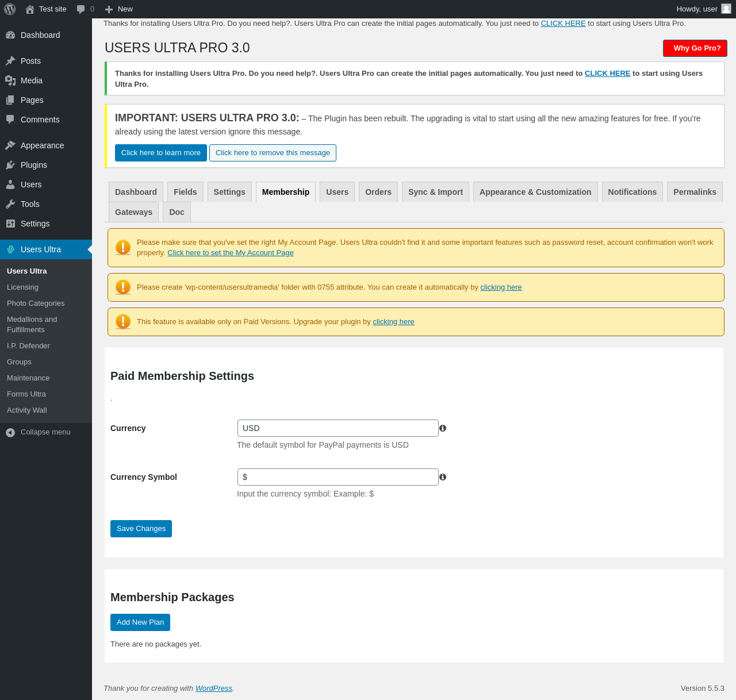Screen dimensions: 736x700
Task: Focus the Currency input field
Action: click(338, 428)
